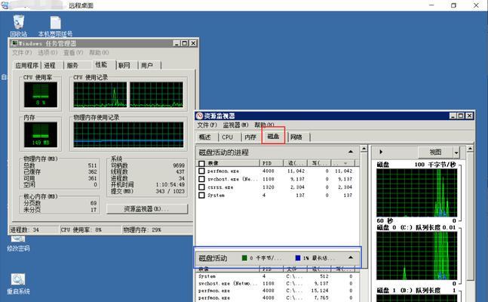
Task: Minimize the Resource Monitor window
Action: click(453, 116)
